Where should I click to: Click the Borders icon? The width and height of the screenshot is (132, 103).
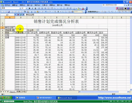pos(74,8)
